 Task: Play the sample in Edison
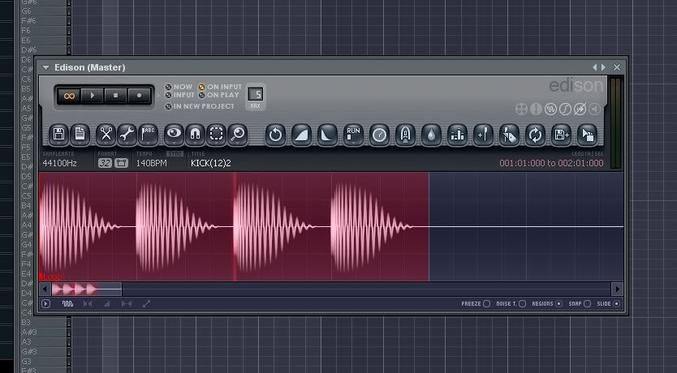pyautogui.click(x=93, y=96)
